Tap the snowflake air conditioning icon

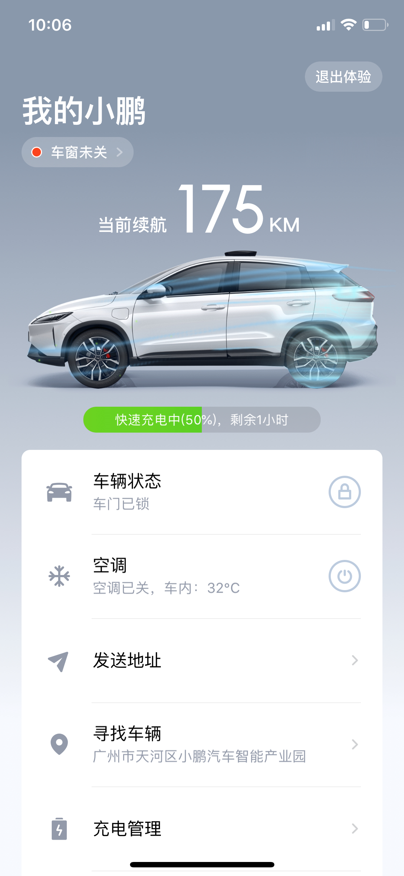[59, 576]
